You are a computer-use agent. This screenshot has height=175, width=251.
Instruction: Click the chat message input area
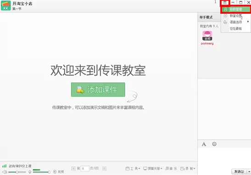(224, 158)
